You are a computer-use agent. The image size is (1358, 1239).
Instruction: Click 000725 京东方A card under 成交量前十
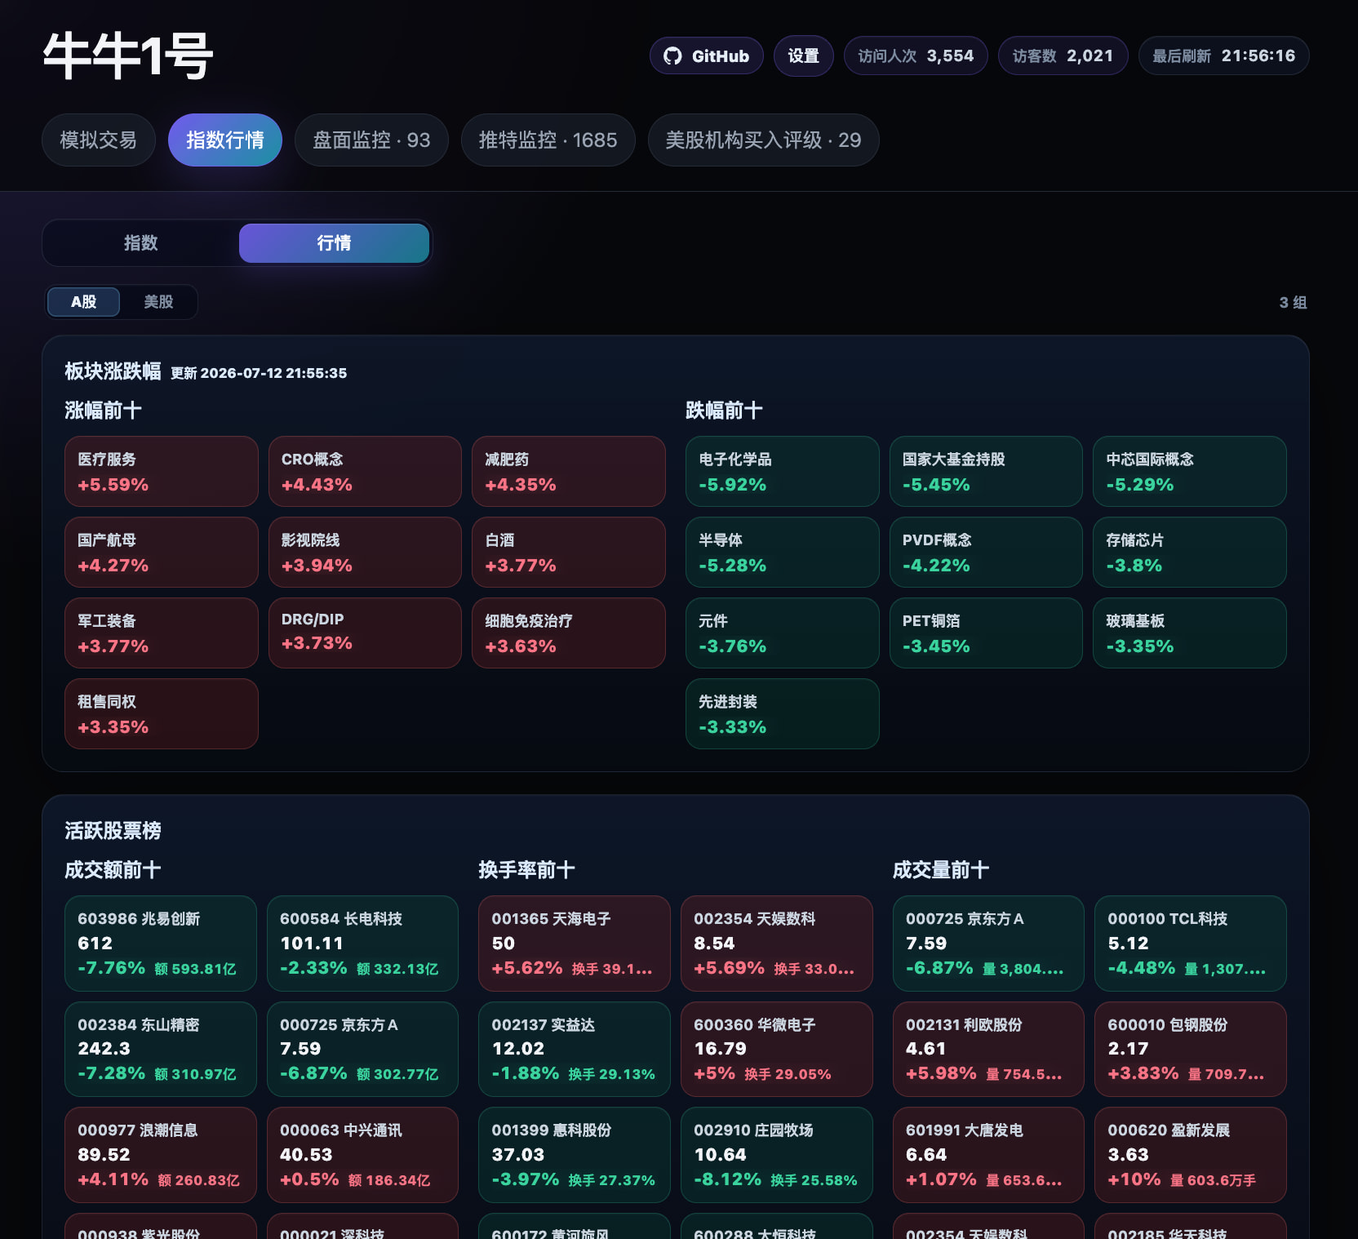988,944
